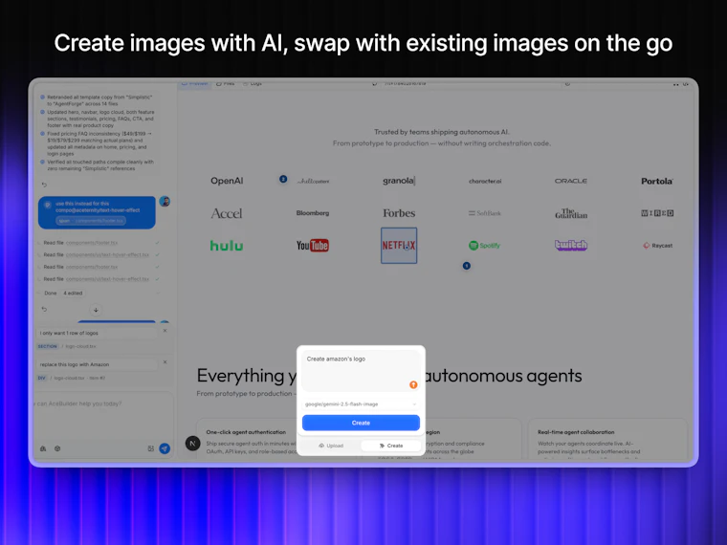Remove the 'replace this logo with Amazon' note
The image size is (727, 545).
165,362
